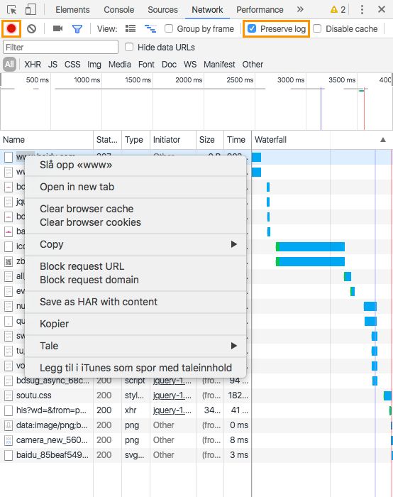Toggle device toolbar icon

tap(31, 9)
